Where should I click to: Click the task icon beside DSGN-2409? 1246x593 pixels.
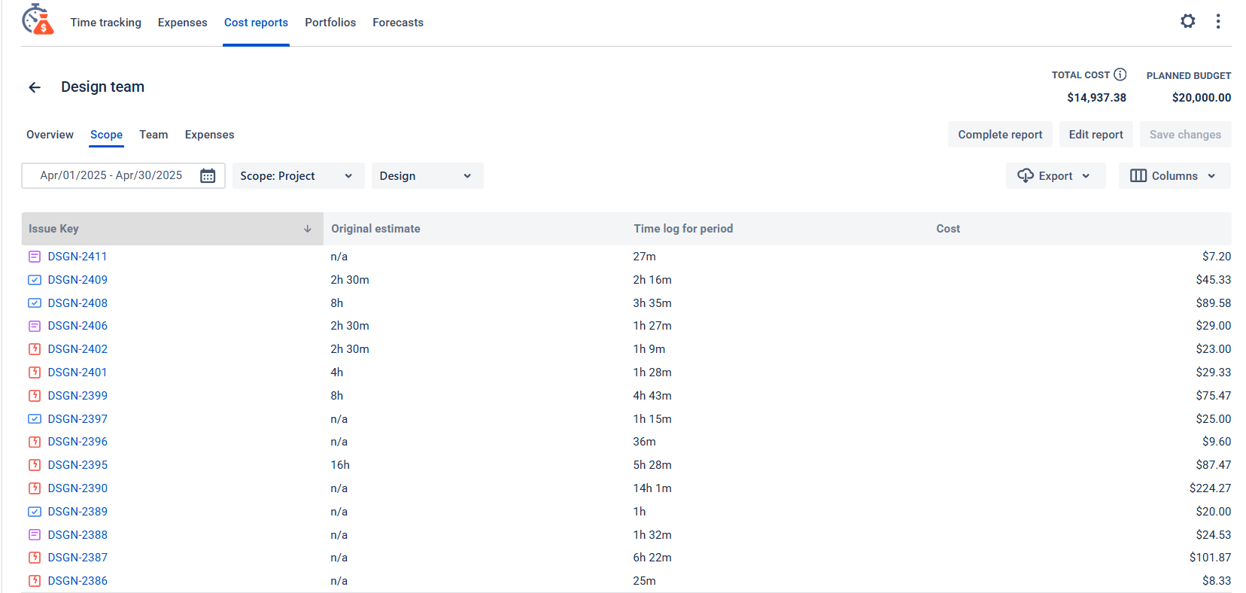click(35, 280)
